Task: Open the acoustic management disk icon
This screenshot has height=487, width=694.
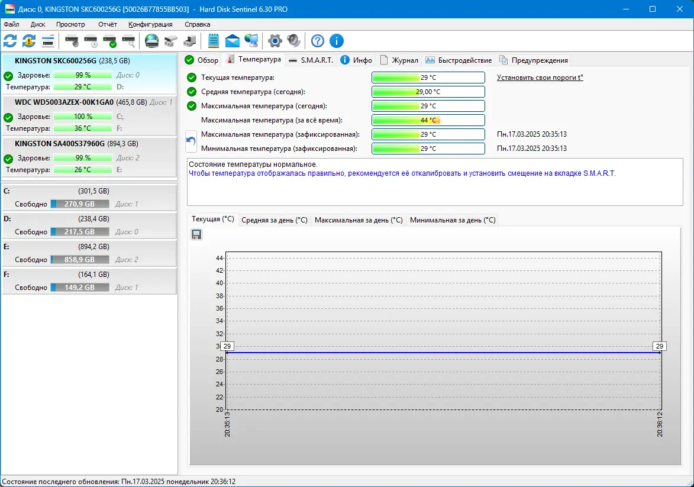Action: pyautogui.click(x=72, y=41)
